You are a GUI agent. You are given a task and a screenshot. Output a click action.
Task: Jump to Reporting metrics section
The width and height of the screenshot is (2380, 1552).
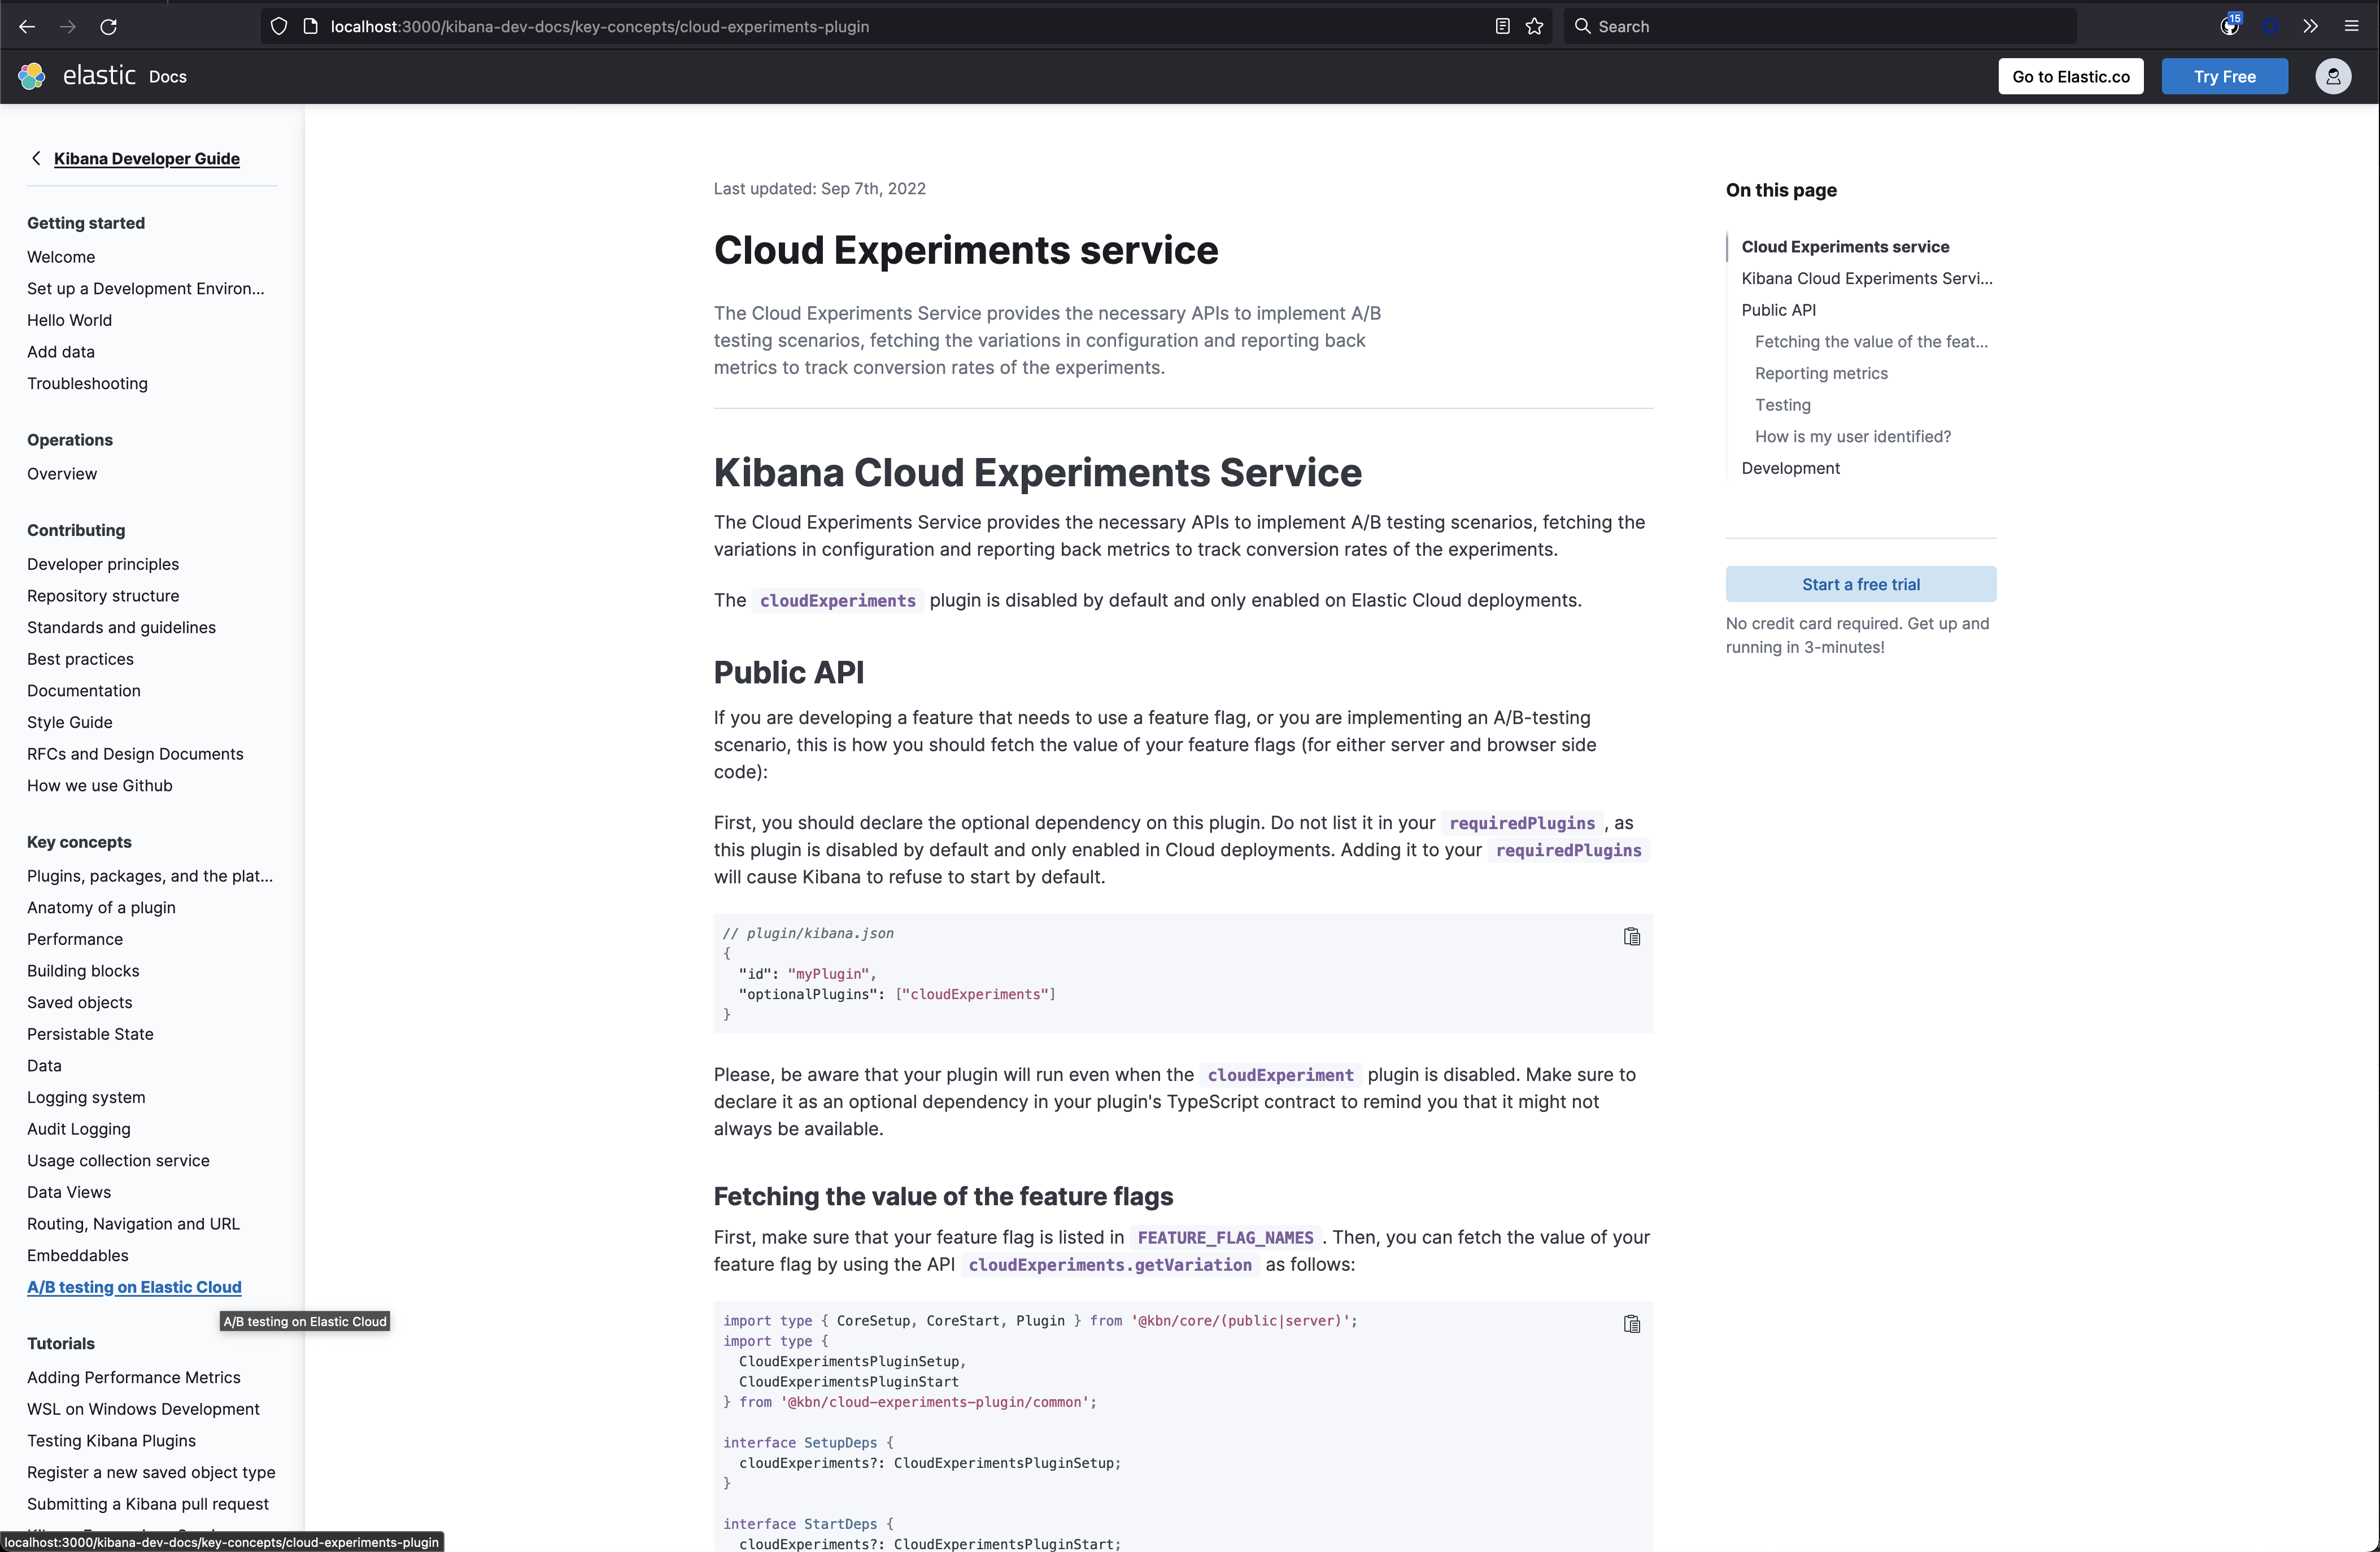click(x=1821, y=373)
